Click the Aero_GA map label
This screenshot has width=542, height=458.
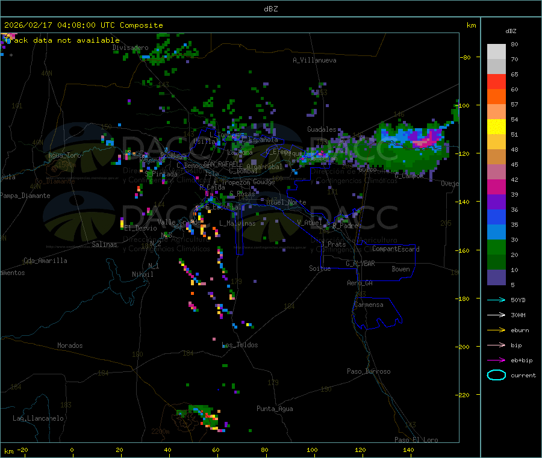point(360,283)
